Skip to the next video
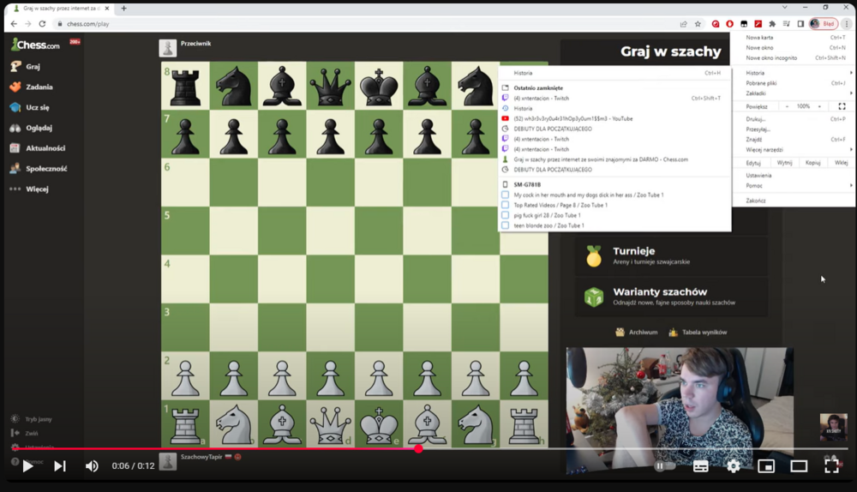This screenshot has width=857, height=492. pos(60,465)
